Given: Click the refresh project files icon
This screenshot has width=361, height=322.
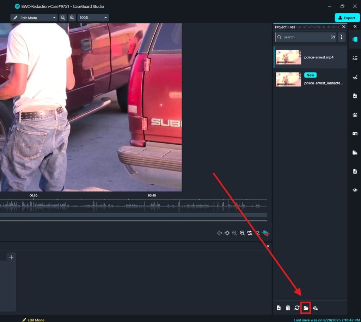Looking at the screenshot, I should tap(297, 308).
